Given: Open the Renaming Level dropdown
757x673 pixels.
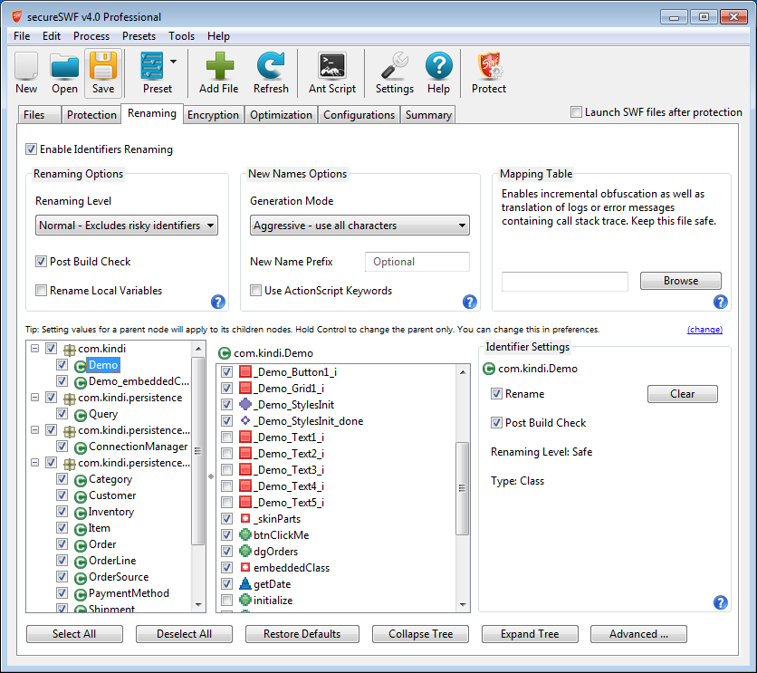Looking at the screenshot, I should (x=127, y=226).
